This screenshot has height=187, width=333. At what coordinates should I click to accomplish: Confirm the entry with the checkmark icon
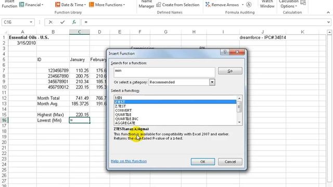coord(62,22)
